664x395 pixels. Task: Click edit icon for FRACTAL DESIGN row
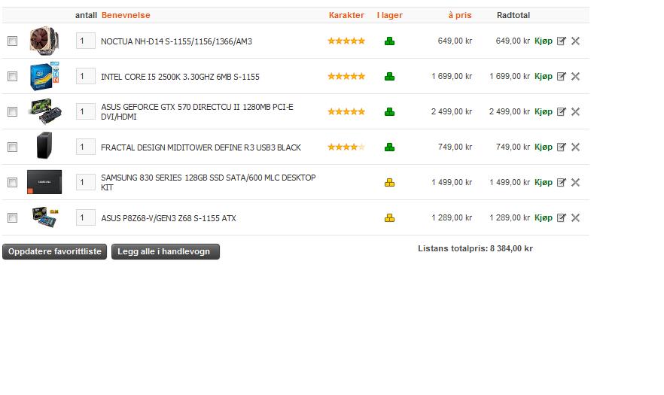point(561,147)
